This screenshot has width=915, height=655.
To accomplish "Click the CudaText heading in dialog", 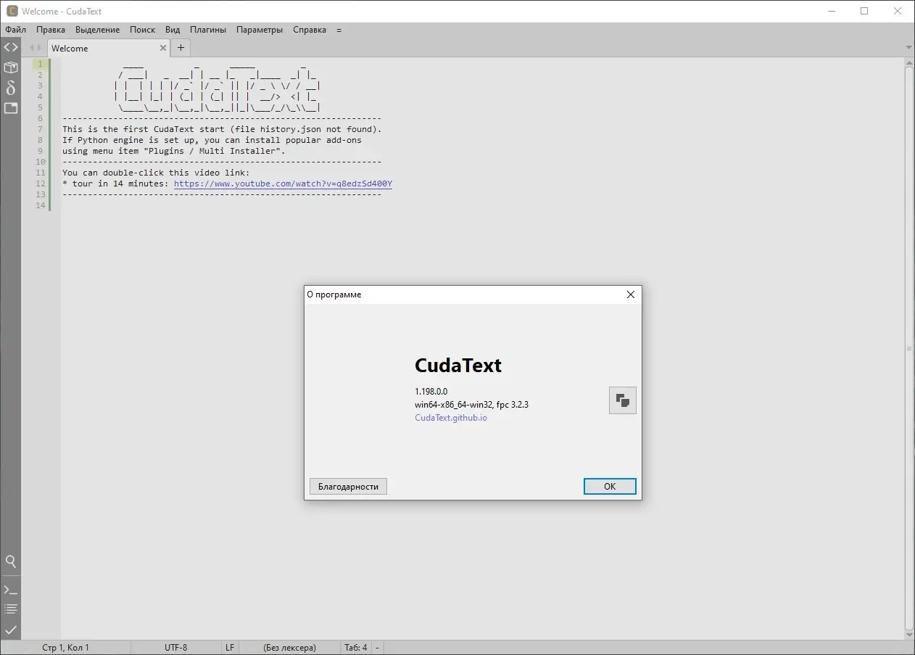I will click(458, 366).
